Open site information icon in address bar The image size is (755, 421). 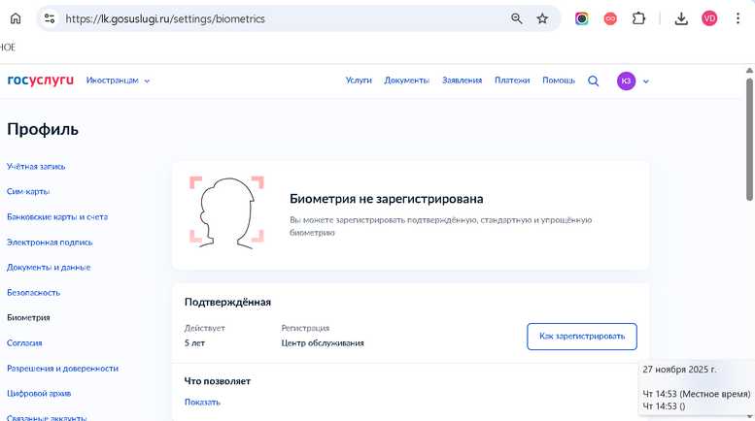point(50,18)
